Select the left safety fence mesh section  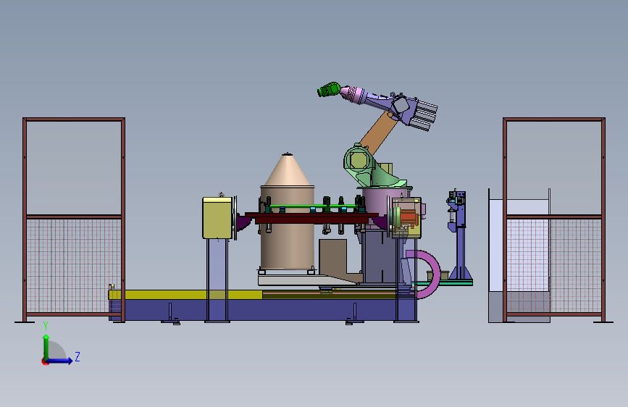point(74,266)
